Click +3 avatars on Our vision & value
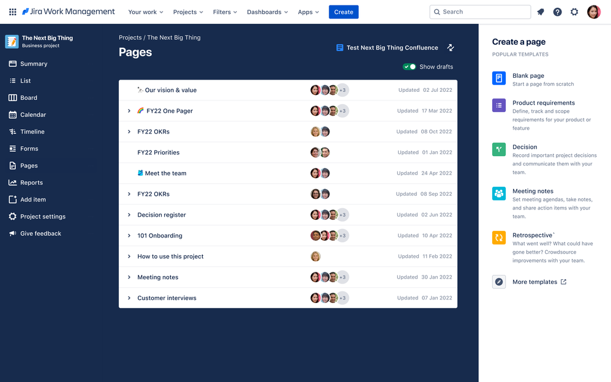This screenshot has height=382, width=611. click(342, 90)
